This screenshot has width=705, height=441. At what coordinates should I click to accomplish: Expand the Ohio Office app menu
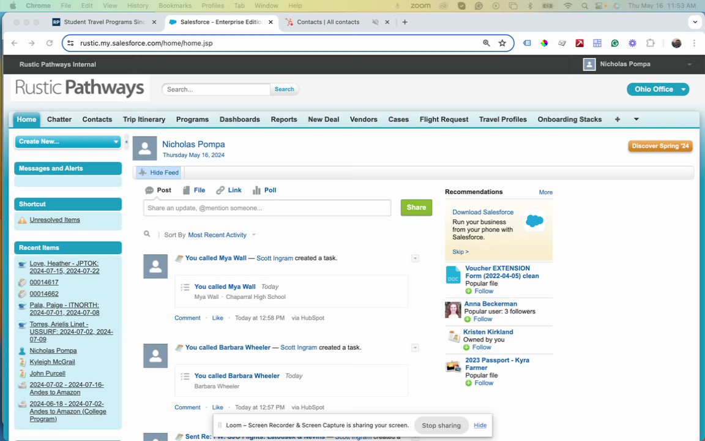[683, 89]
